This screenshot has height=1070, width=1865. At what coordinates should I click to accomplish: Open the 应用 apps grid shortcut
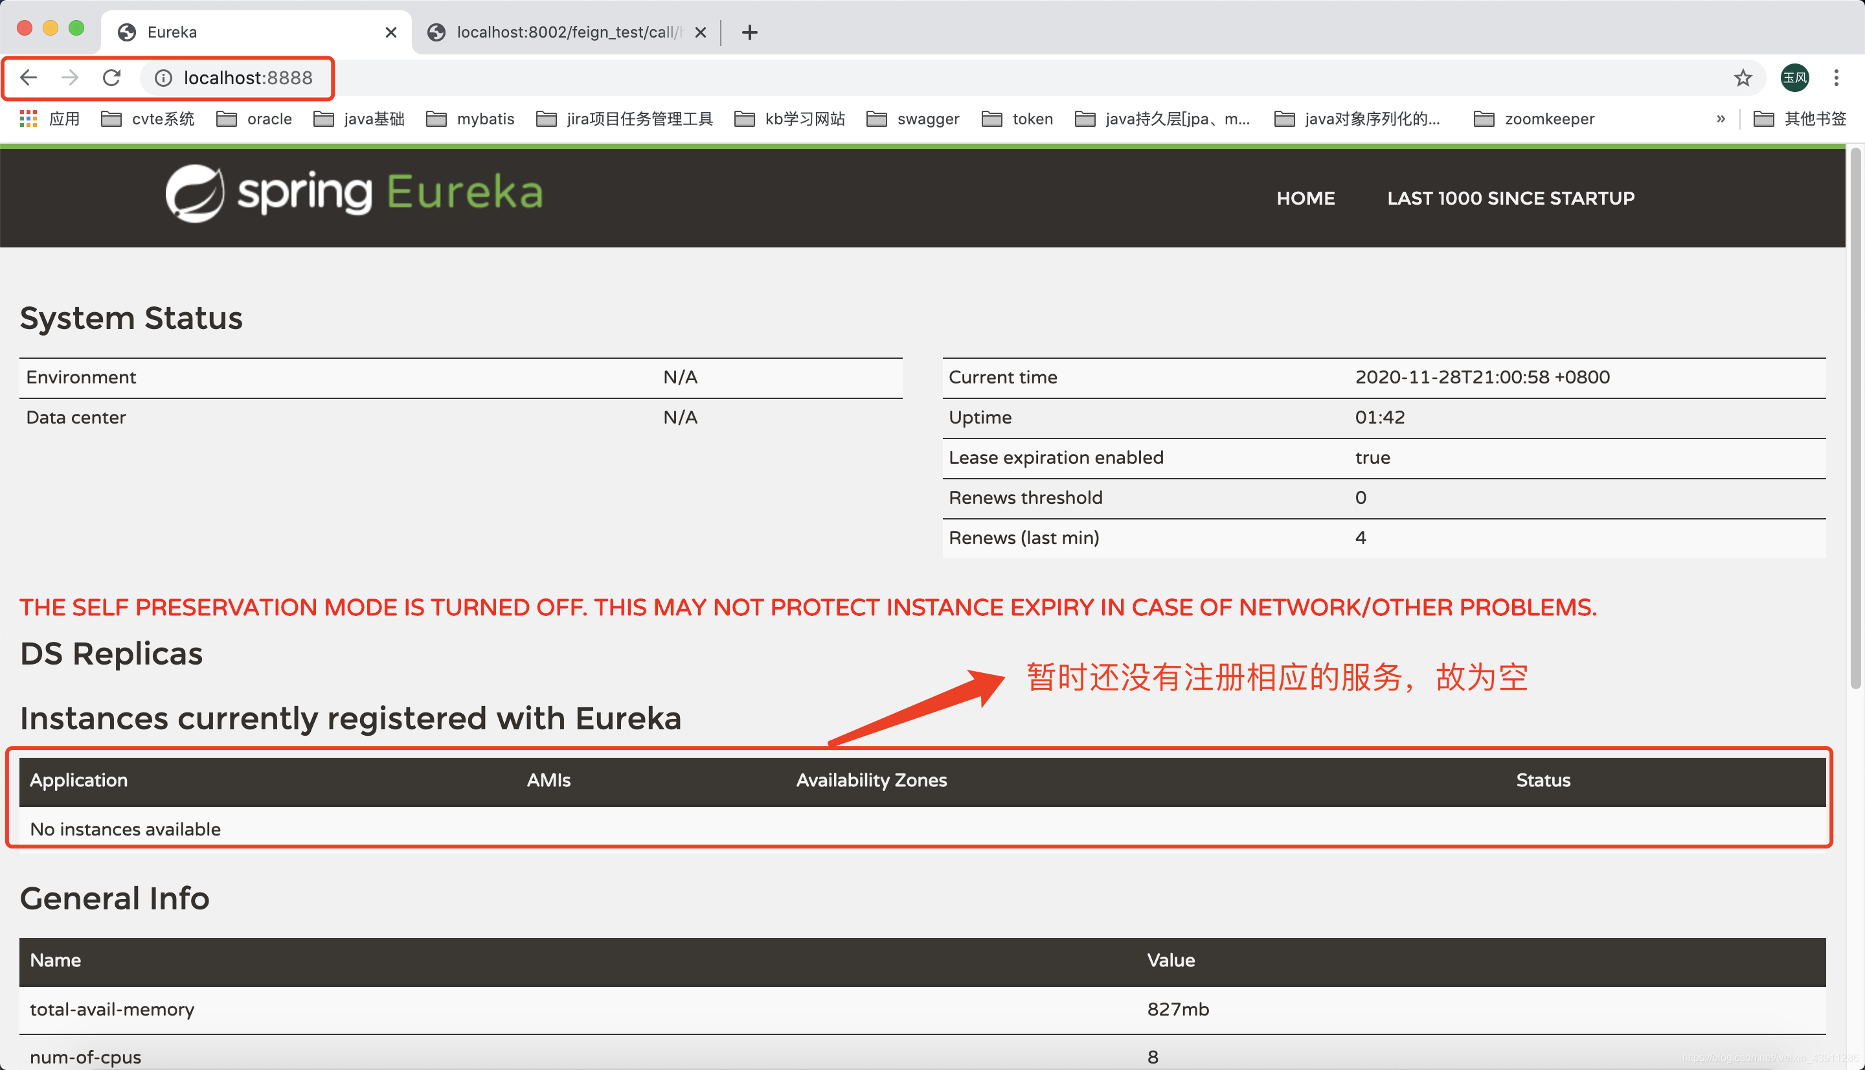49,119
